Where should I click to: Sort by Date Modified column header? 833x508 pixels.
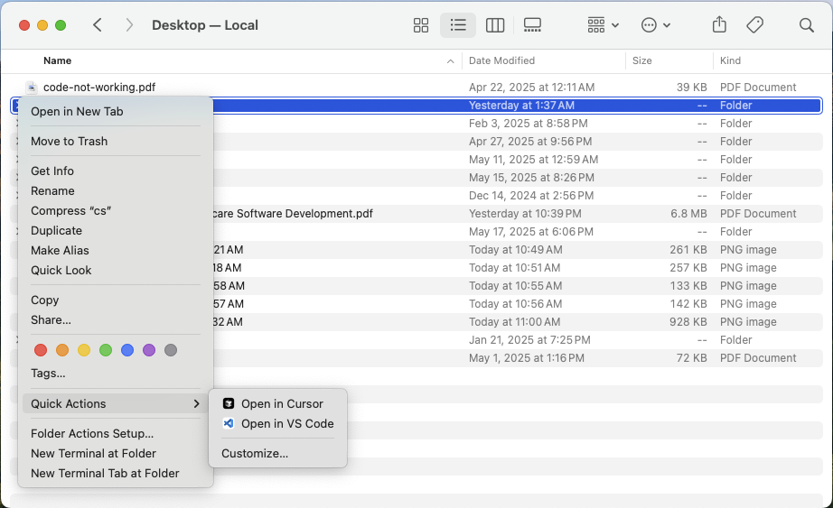501,60
